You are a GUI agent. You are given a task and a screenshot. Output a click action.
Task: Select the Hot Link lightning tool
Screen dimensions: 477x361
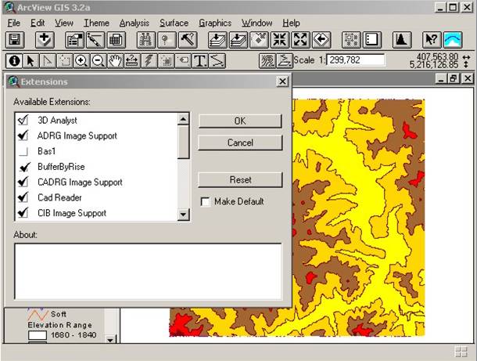pos(149,60)
